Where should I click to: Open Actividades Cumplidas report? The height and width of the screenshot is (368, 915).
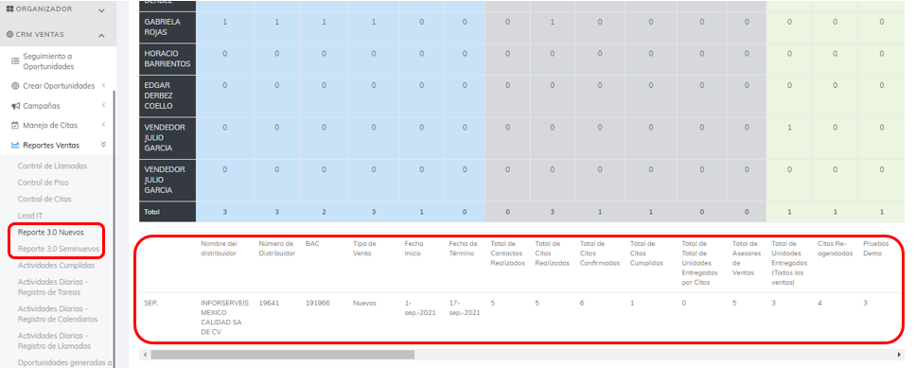point(56,265)
